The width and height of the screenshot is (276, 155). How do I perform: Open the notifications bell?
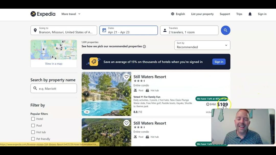pos(250,14)
